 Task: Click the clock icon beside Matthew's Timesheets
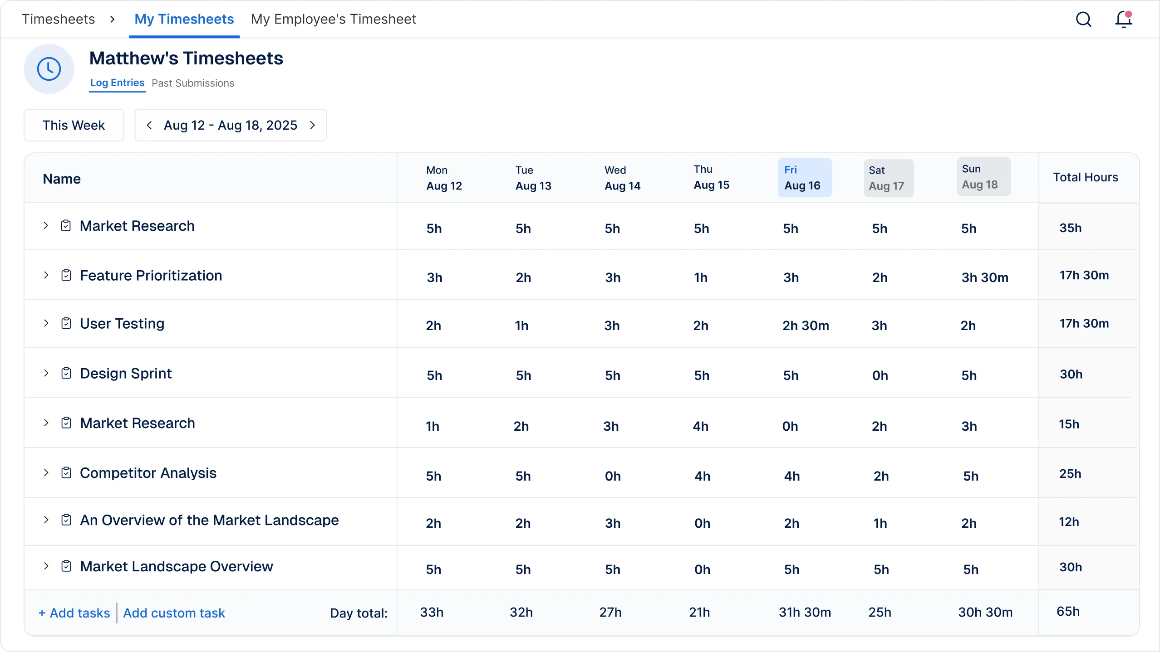point(49,69)
